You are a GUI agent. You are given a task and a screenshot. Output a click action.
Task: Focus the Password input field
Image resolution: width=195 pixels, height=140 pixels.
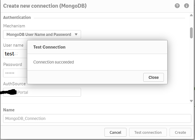point(15,73)
